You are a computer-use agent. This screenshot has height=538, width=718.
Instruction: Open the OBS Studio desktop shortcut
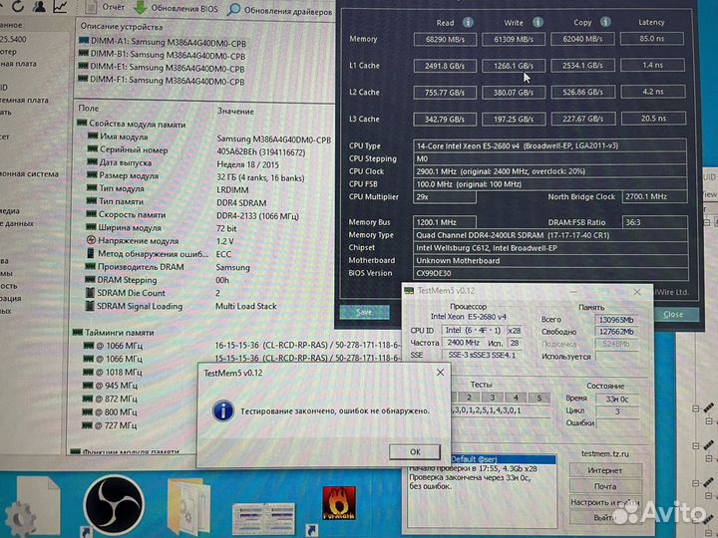114,504
